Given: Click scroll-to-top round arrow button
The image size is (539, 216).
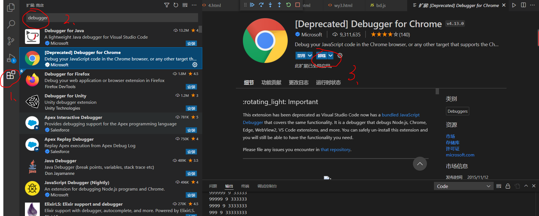Looking at the screenshot, I should 420,164.
